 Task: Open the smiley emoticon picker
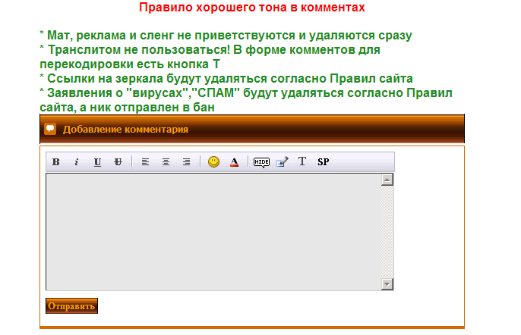coord(213,162)
